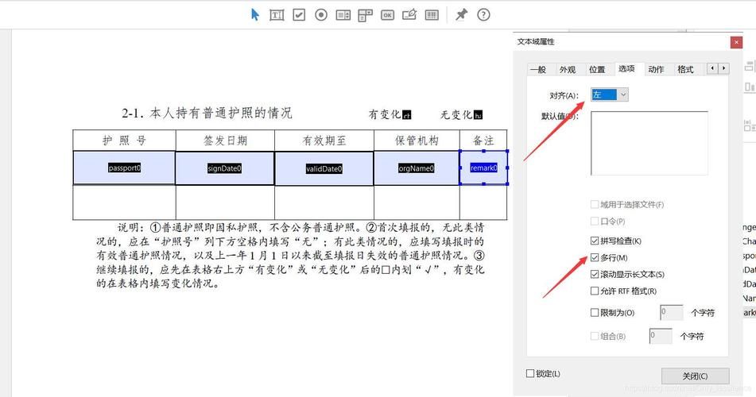Select the dropdown list field tool
756x397 pixels.
366,15
